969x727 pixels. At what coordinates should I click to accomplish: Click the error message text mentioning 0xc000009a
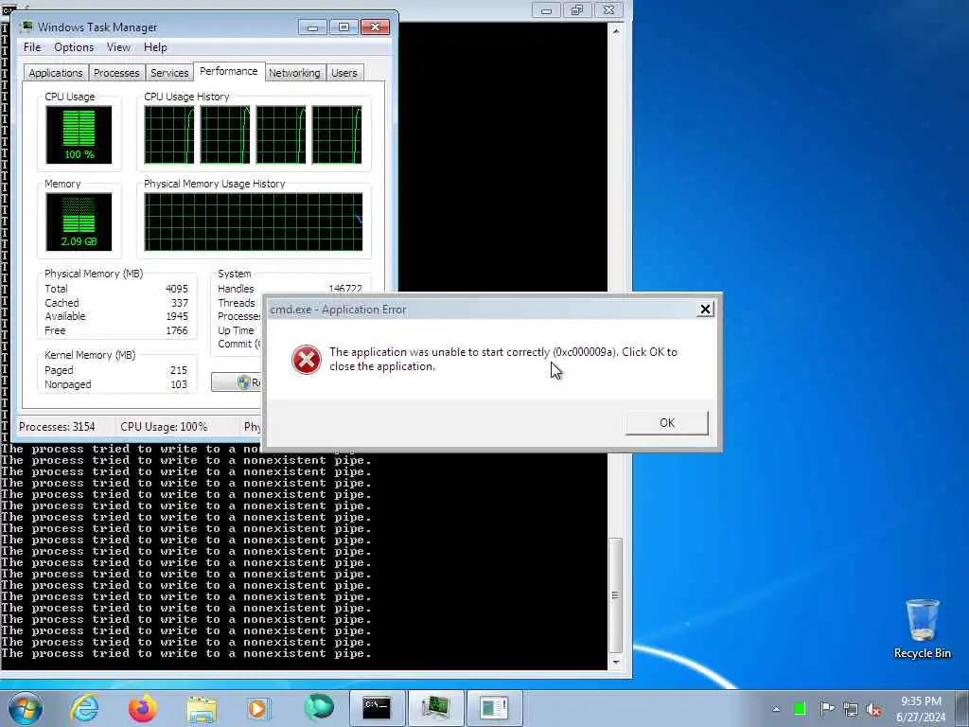[x=503, y=359]
